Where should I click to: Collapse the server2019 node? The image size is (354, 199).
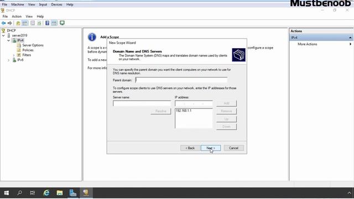tap(3, 35)
